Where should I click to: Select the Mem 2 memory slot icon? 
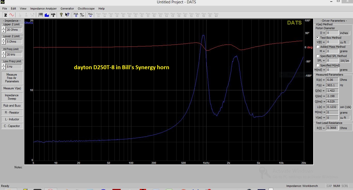coord(105,15)
